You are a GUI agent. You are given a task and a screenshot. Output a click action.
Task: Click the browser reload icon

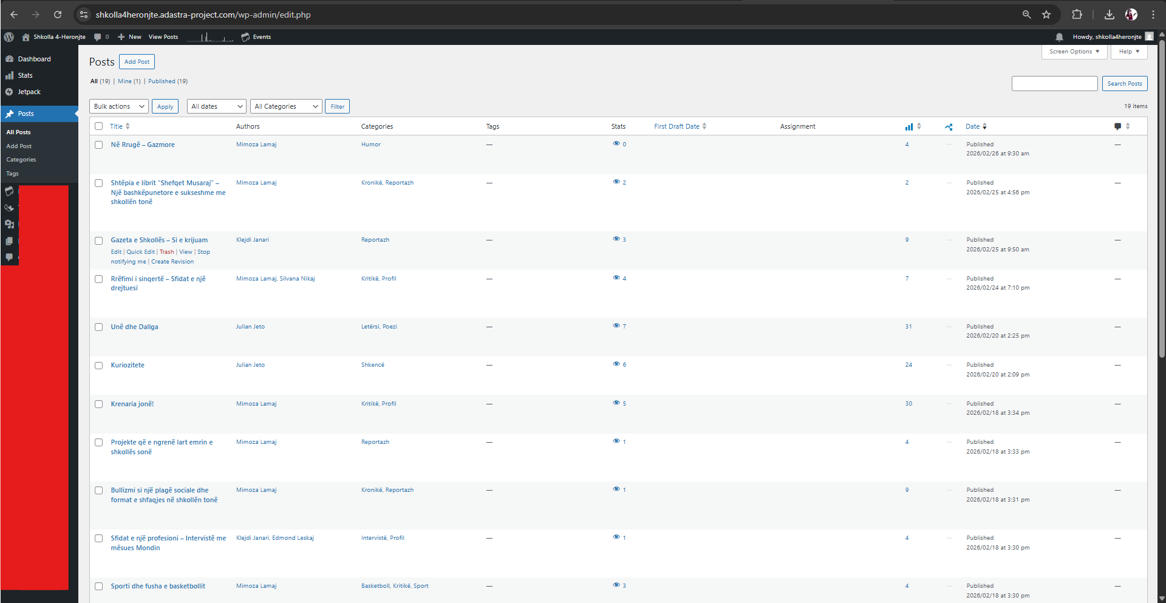[58, 15]
